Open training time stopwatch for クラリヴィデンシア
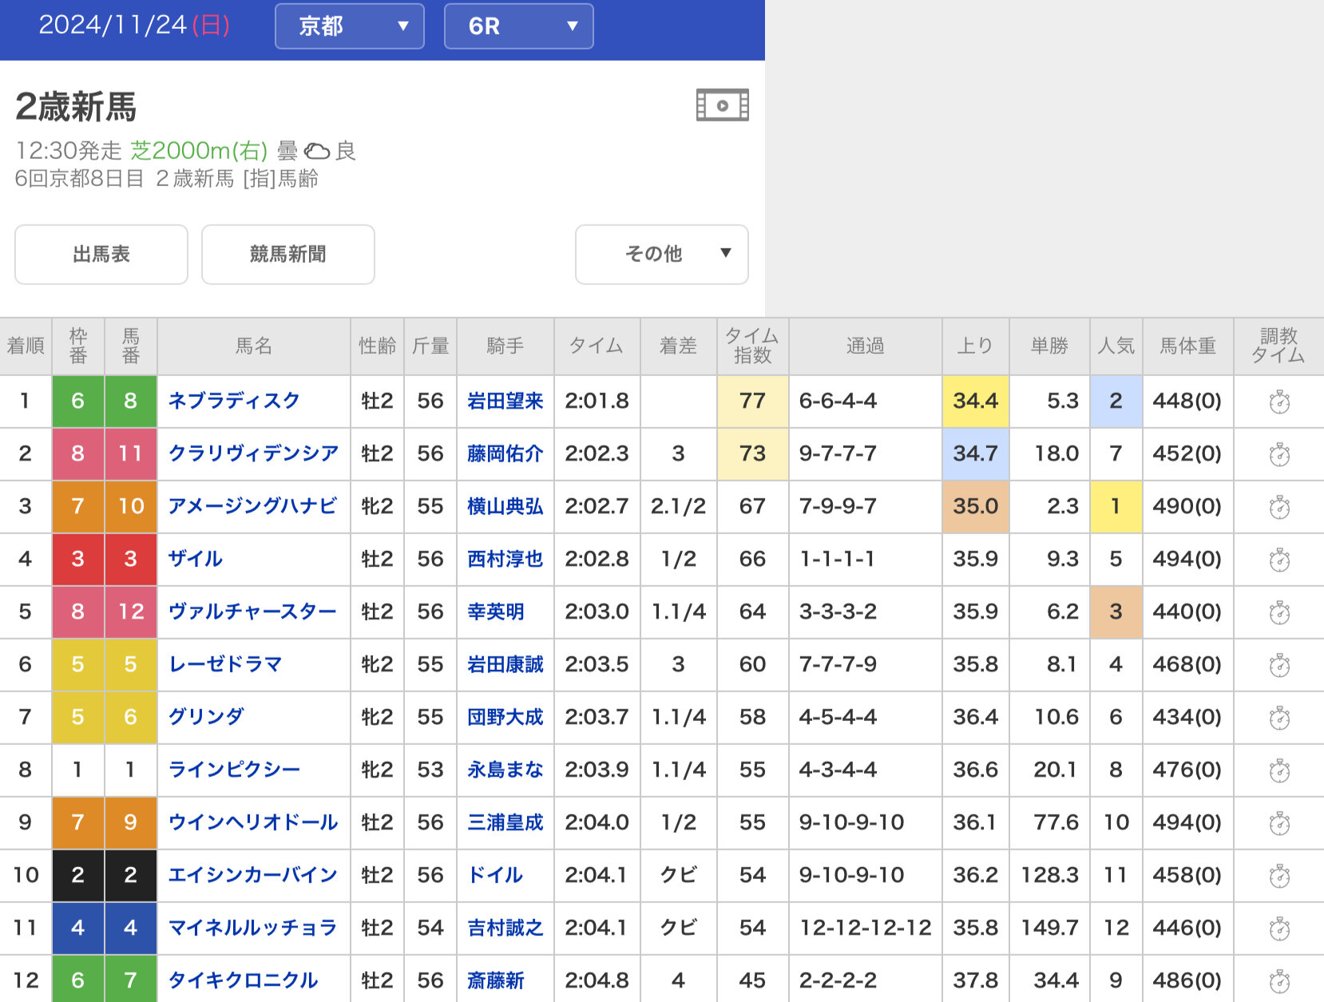The height and width of the screenshot is (1002, 1324). click(x=1279, y=454)
